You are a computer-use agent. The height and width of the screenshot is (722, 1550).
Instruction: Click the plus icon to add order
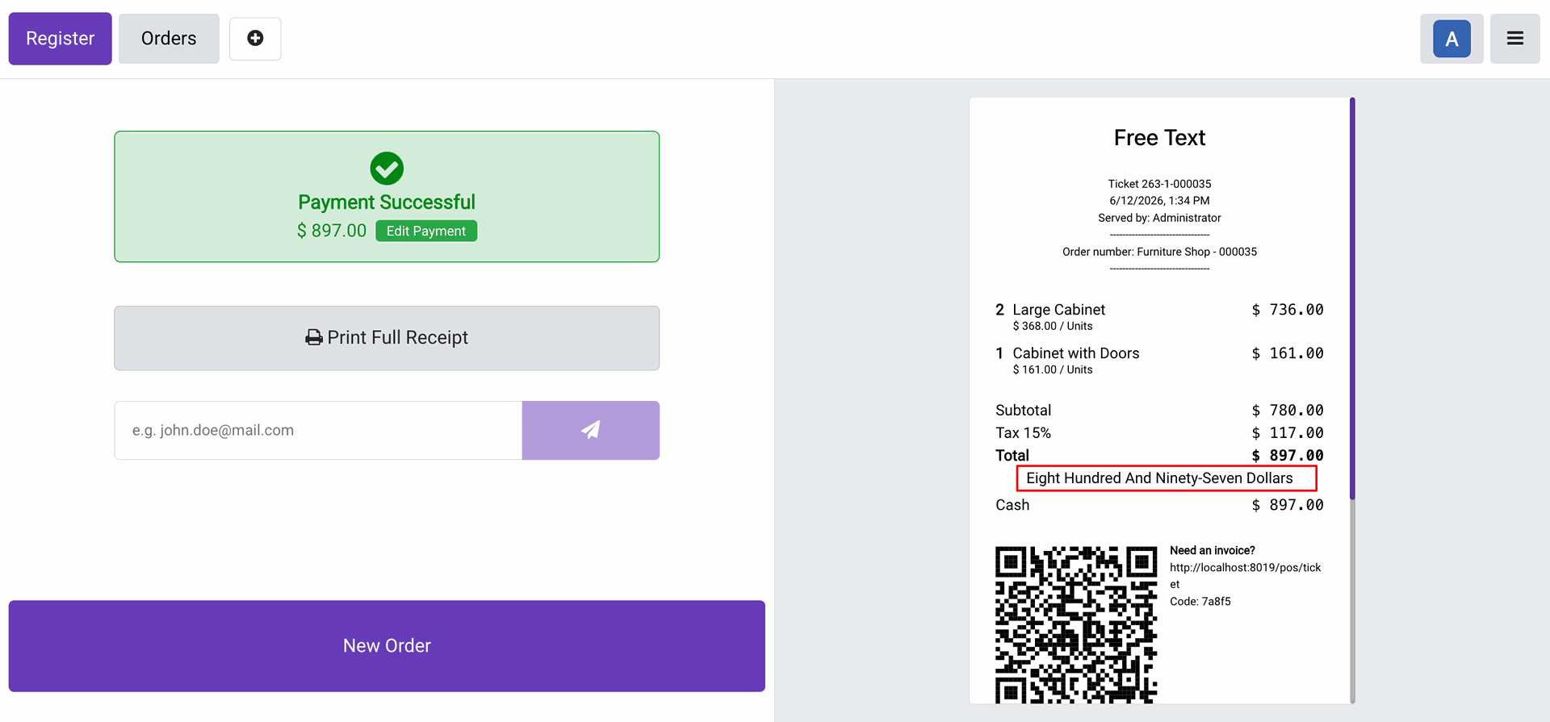(255, 39)
